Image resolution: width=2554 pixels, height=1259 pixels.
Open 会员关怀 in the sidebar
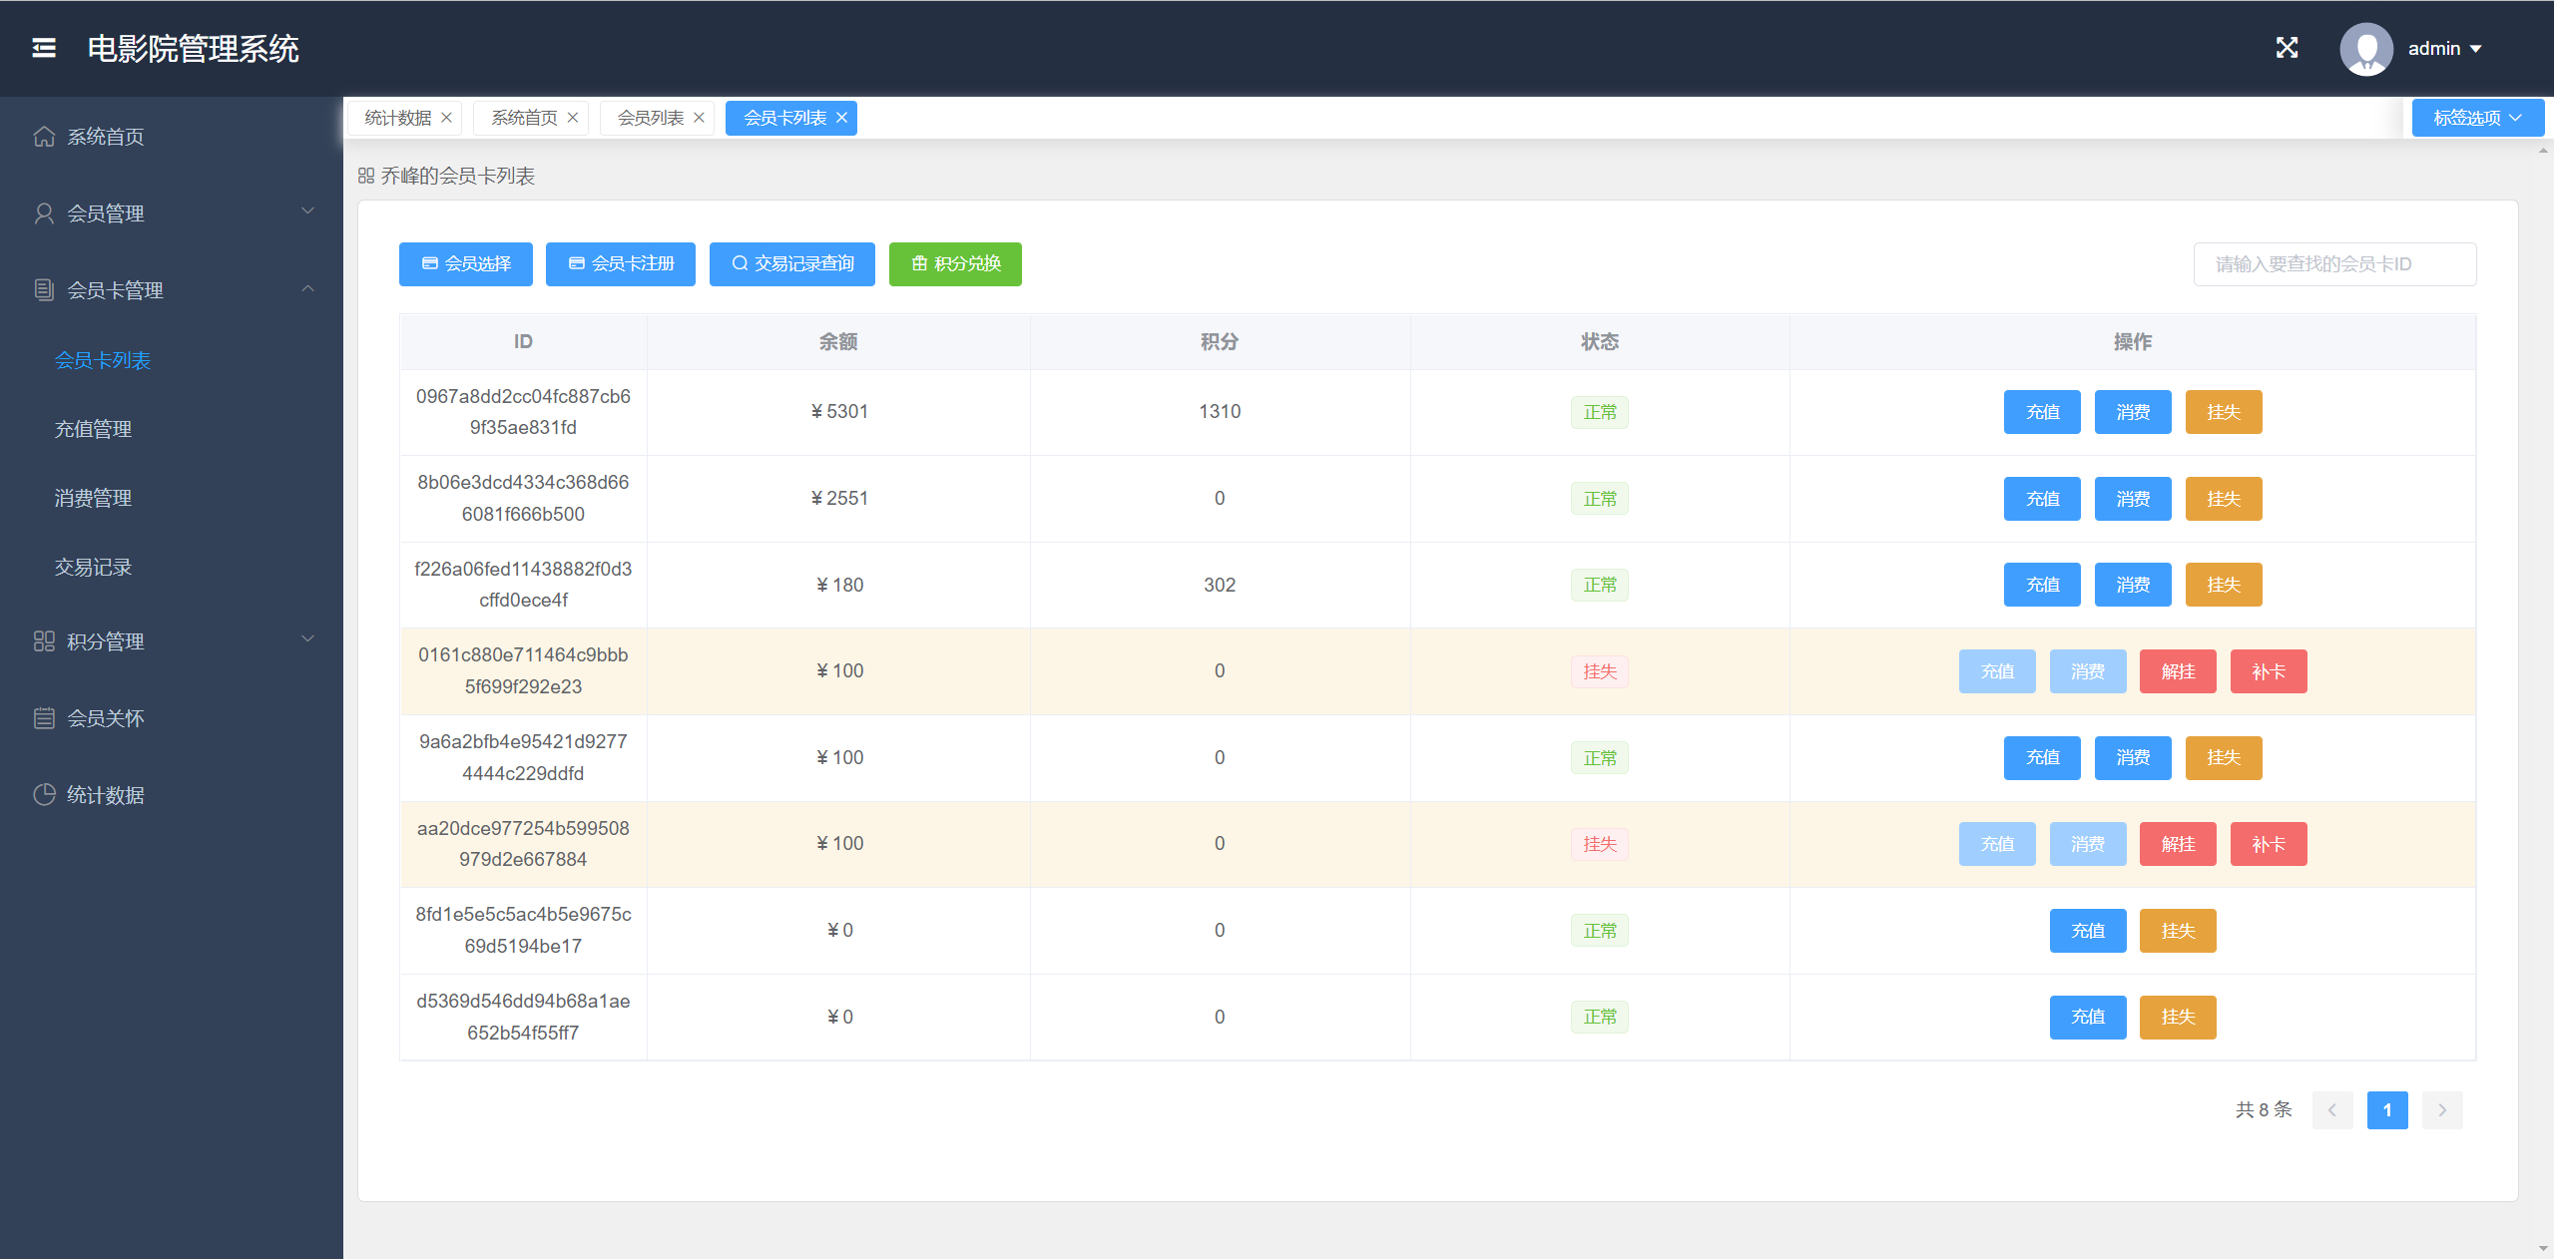[x=105, y=718]
